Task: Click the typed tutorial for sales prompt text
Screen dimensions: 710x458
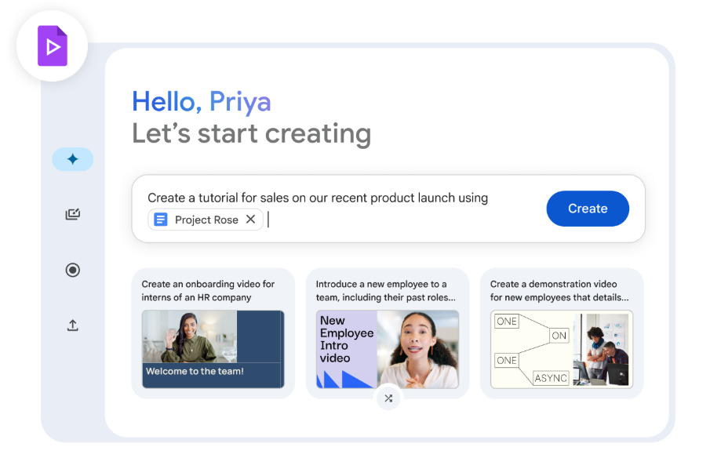Action: tap(318, 198)
